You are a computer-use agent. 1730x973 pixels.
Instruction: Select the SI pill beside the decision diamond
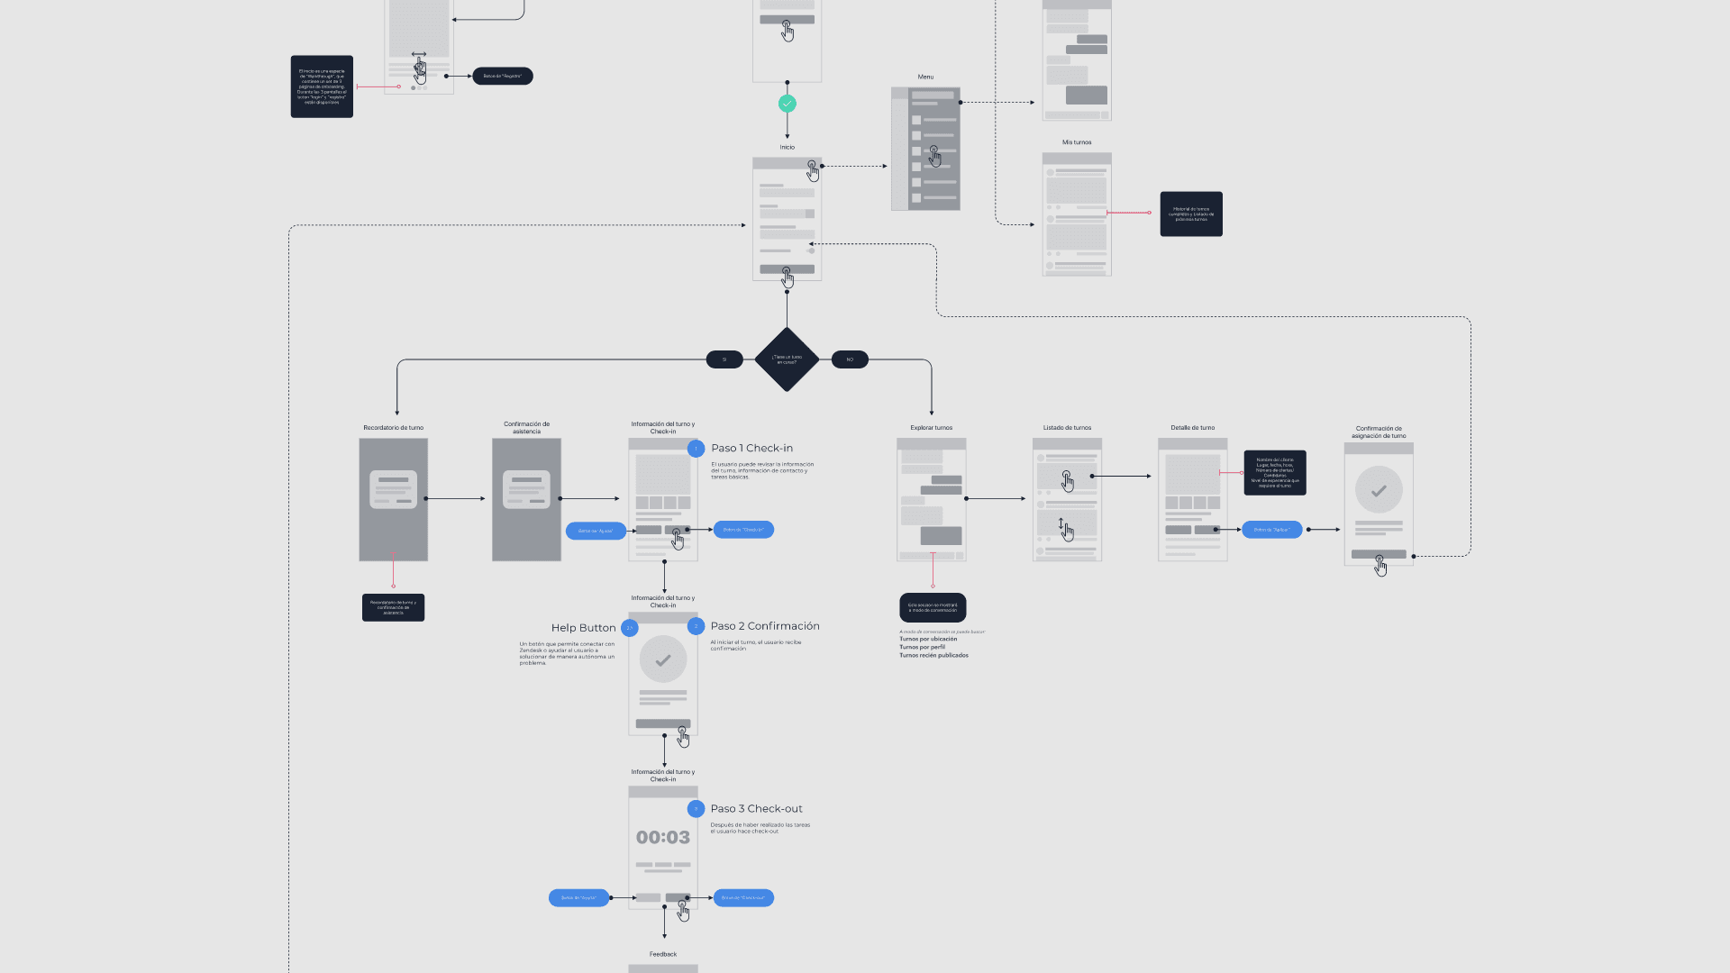pos(724,359)
